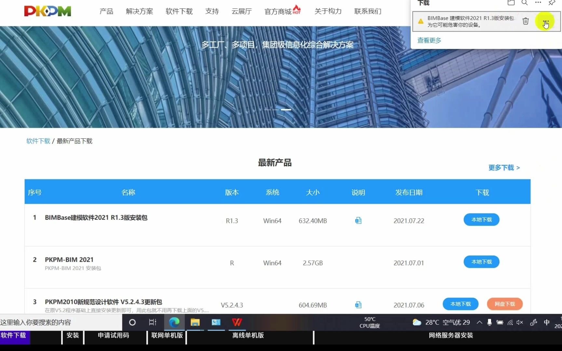Open the 关于构力 menu
562x351 pixels.
pos(328,11)
